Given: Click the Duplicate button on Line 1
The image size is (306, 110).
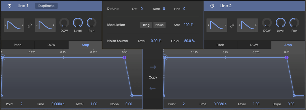Looking at the screenshot, I should click(x=46, y=6).
